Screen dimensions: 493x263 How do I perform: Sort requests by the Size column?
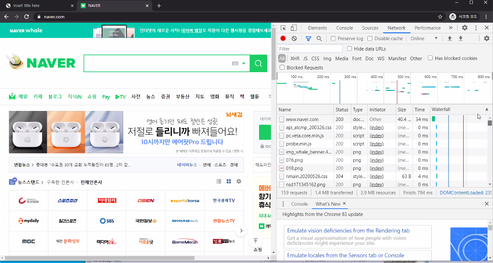click(404, 109)
